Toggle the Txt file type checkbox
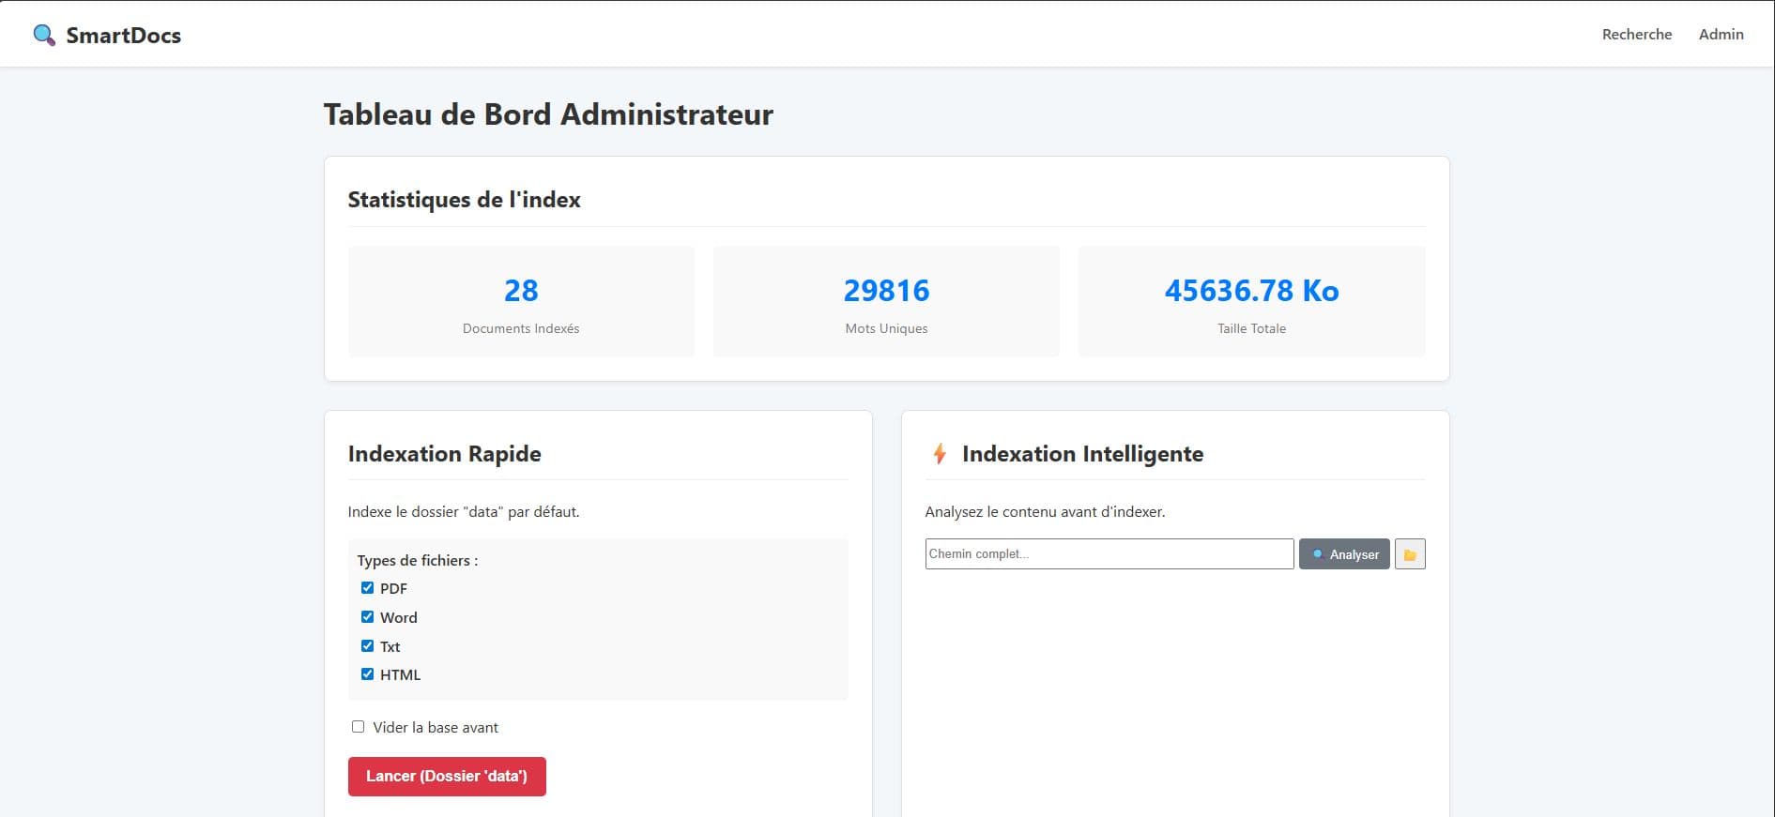 point(367,646)
